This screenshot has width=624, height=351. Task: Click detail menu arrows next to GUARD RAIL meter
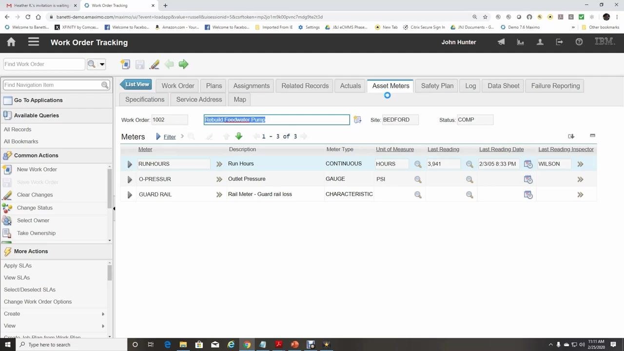coord(219,195)
